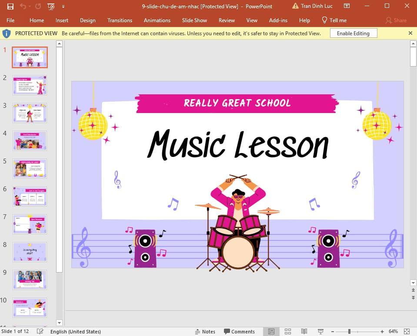The width and height of the screenshot is (417, 336).
Task: Toggle Normal view in the status bar
Action: coord(271,332)
